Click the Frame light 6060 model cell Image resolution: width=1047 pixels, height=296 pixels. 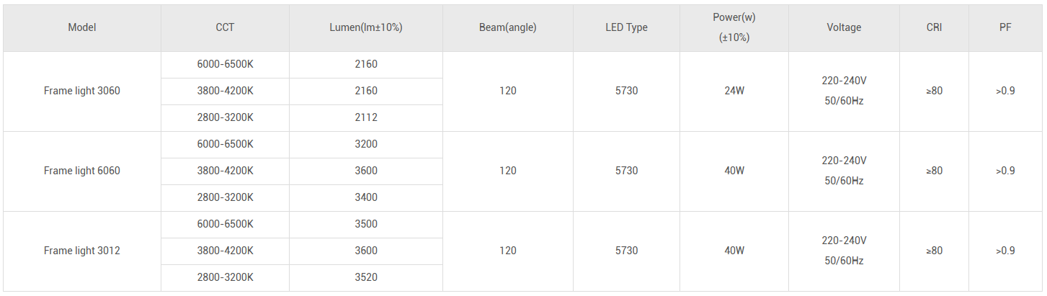click(x=81, y=171)
